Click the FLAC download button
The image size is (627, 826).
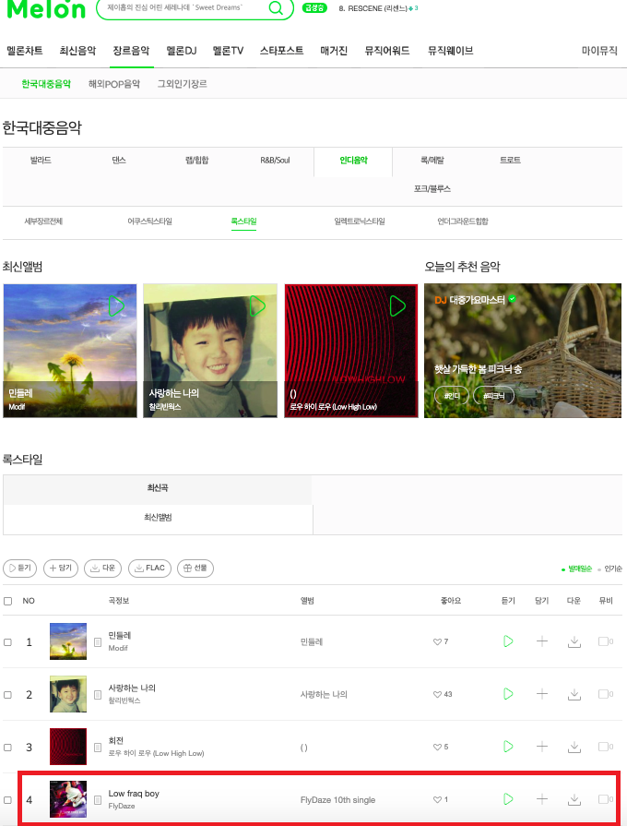coord(149,568)
